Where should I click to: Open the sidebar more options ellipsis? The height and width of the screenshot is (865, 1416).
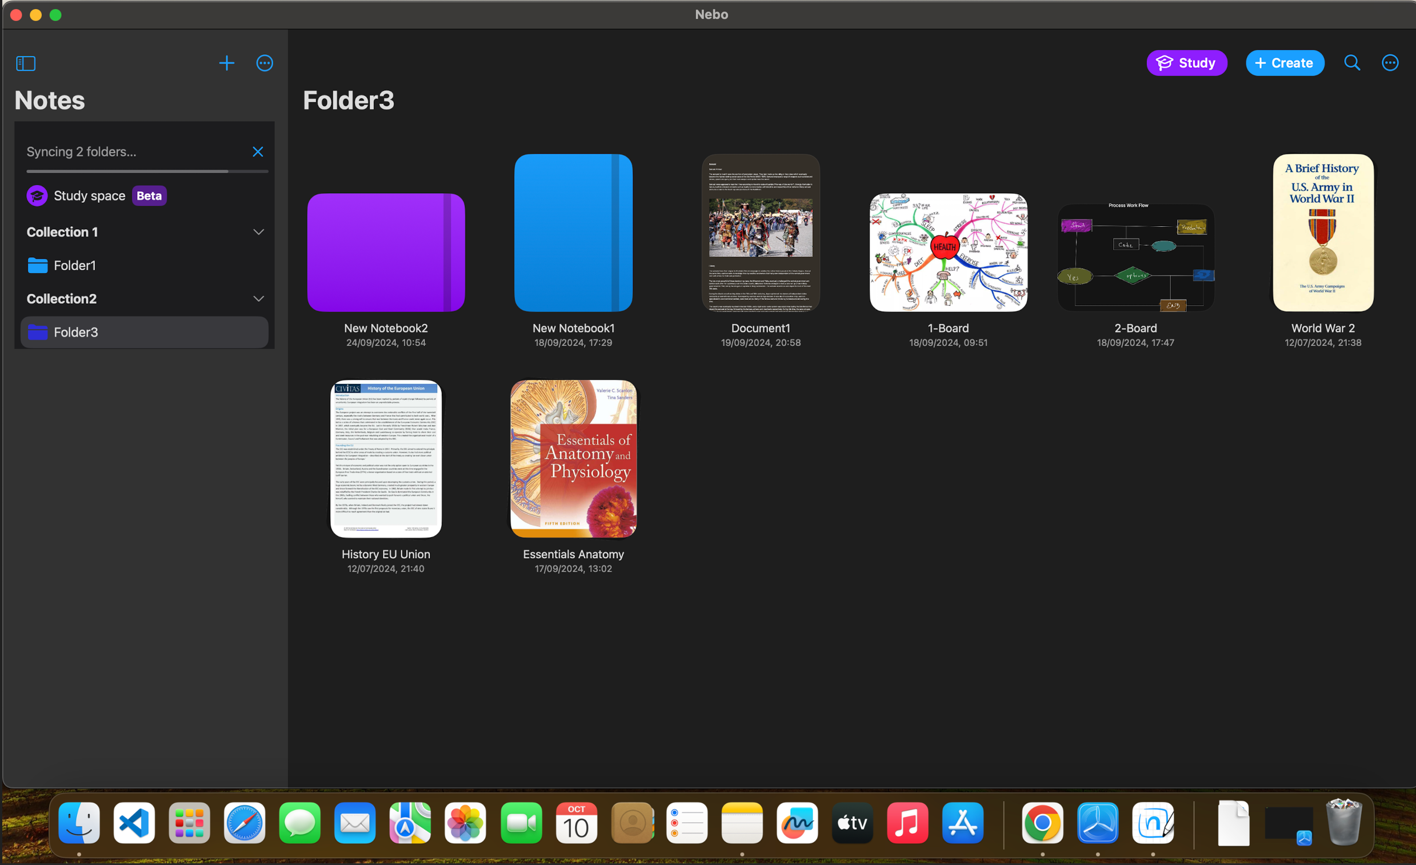tap(265, 63)
